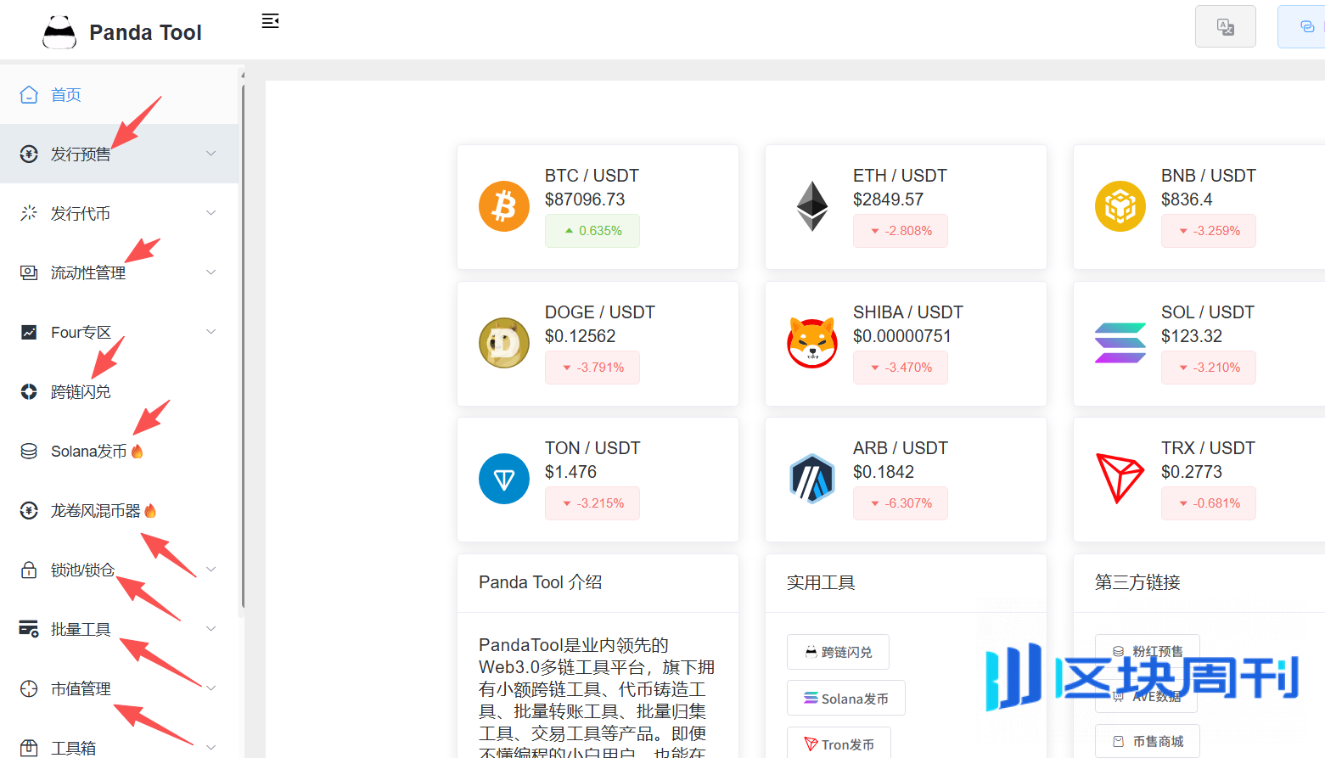1325x758 pixels.
Task: Open the Solana发币 sidebar item
Action: (88, 452)
